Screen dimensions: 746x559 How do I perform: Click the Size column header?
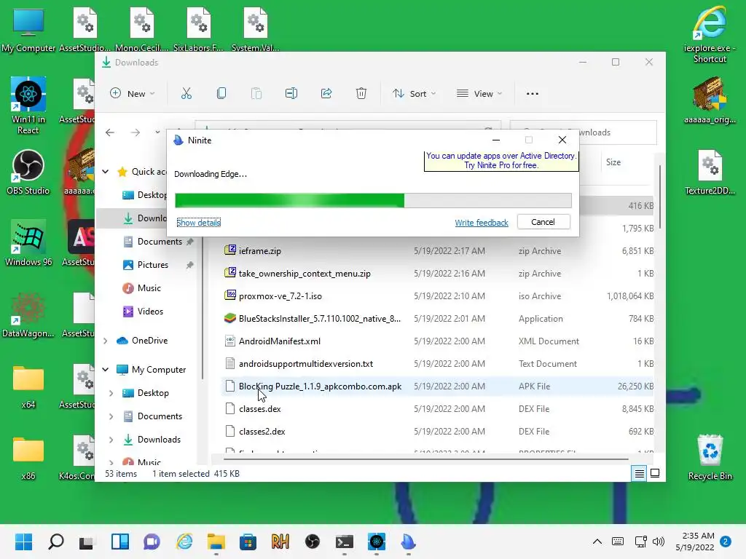click(613, 162)
